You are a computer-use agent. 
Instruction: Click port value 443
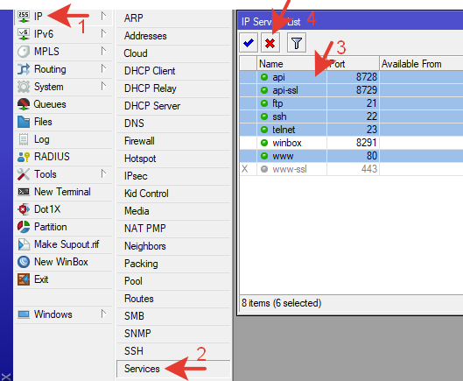pyautogui.click(x=369, y=169)
